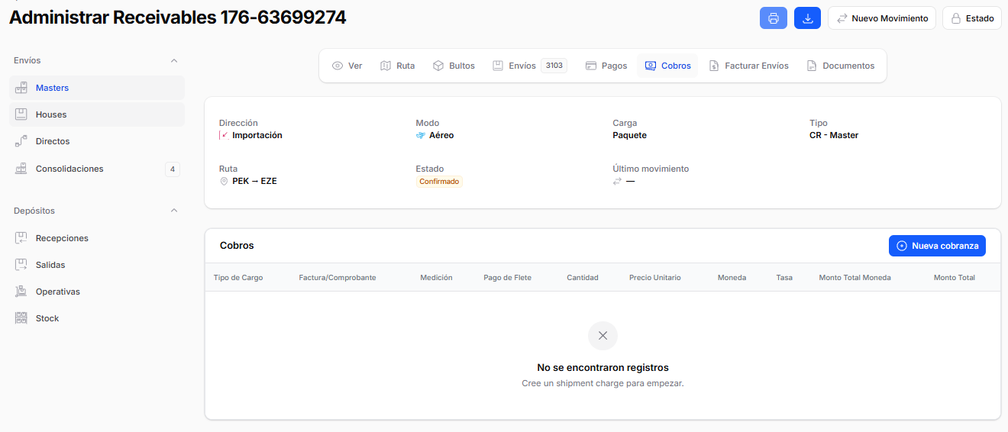Image resolution: width=1008 pixels, height=432 pixels.
Task: Click the Stock shelves icon
Action: (x=21, y=318)
